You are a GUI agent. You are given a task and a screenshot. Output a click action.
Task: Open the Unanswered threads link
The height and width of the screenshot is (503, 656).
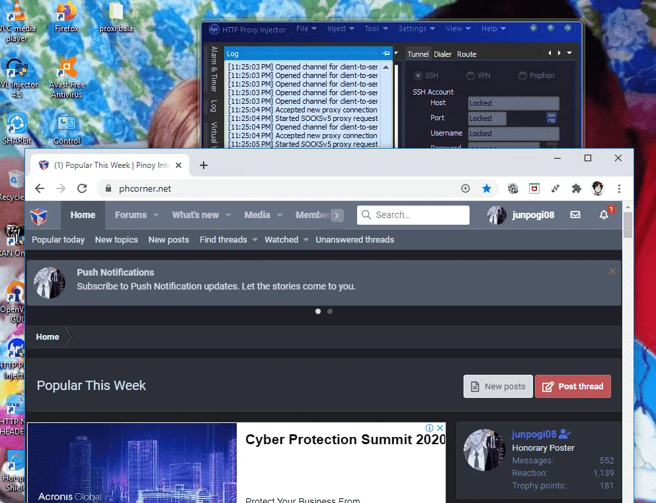354,239
